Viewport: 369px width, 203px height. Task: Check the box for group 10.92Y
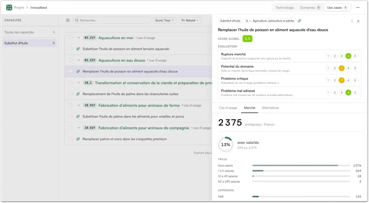coord(71,128)
